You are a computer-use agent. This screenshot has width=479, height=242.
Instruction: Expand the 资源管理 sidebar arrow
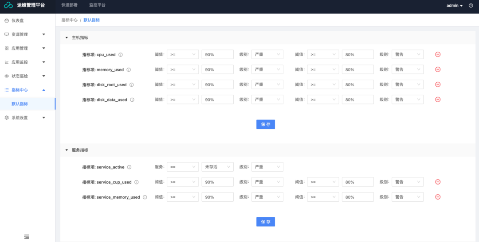[43, 35]
